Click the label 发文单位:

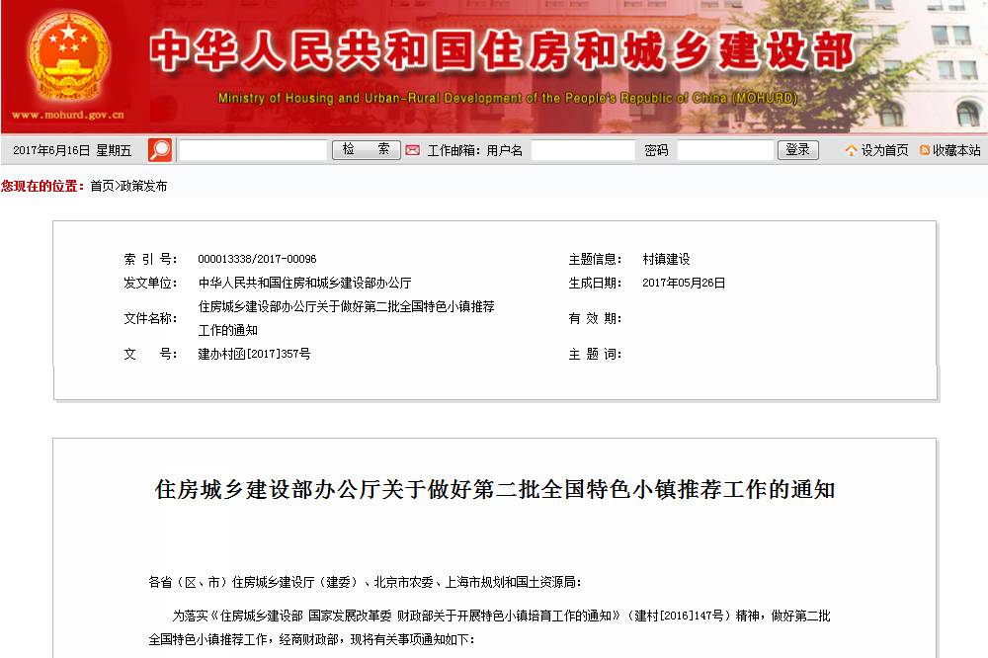pyautogui.click(x=150, y=283)
